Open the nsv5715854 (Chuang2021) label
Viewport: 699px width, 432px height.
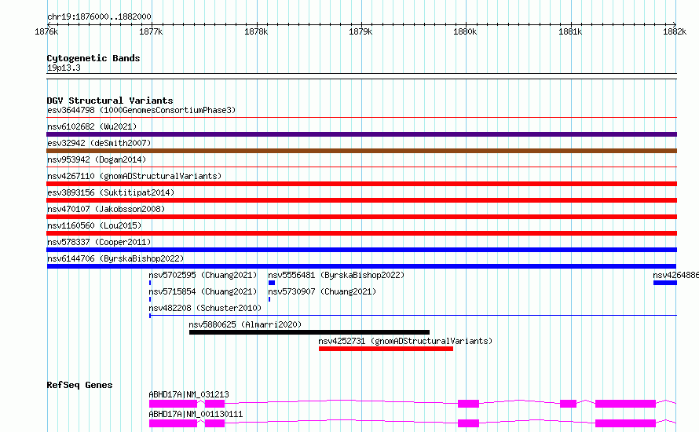pos(203,291)
